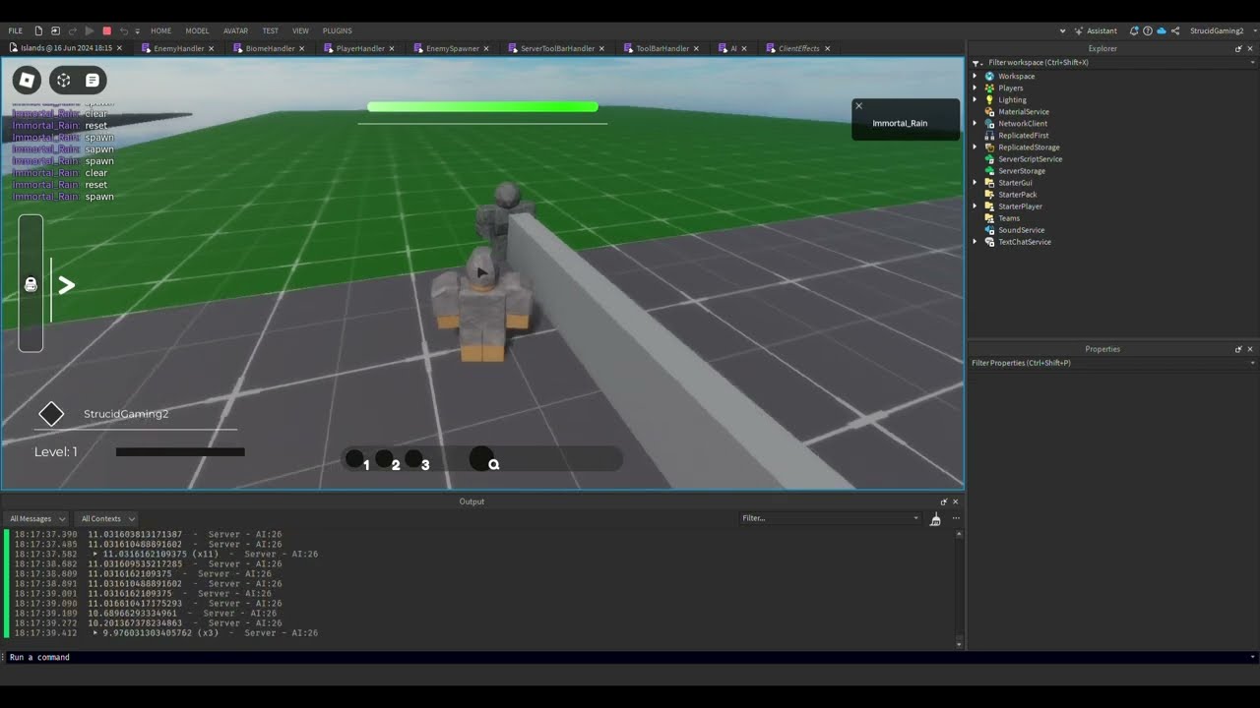
Task: Click the Stop playtest red square button
Action: 106,30
